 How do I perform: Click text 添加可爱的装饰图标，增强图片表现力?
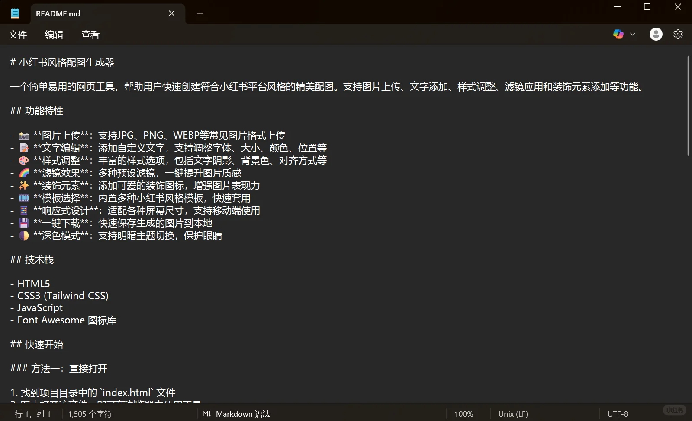179,186
